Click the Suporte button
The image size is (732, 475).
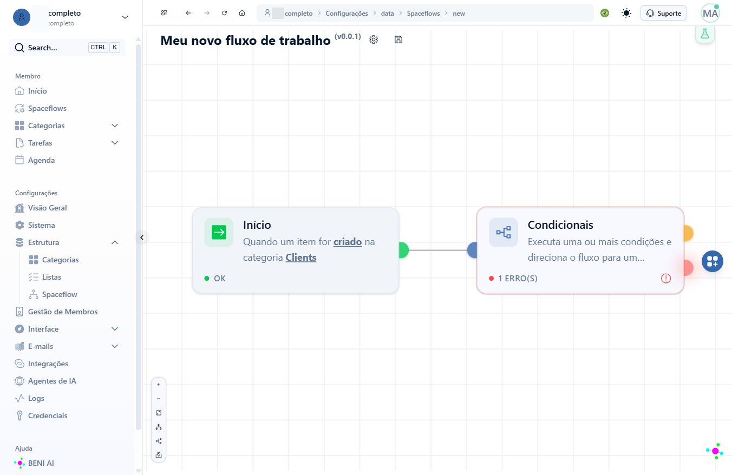point(663,13)
